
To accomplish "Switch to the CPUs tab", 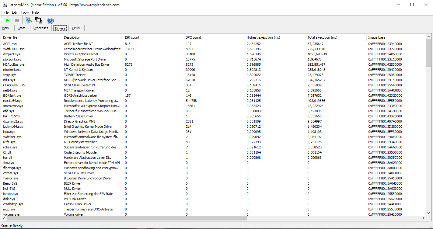I will pyautogui.click(x=76, y=28).
